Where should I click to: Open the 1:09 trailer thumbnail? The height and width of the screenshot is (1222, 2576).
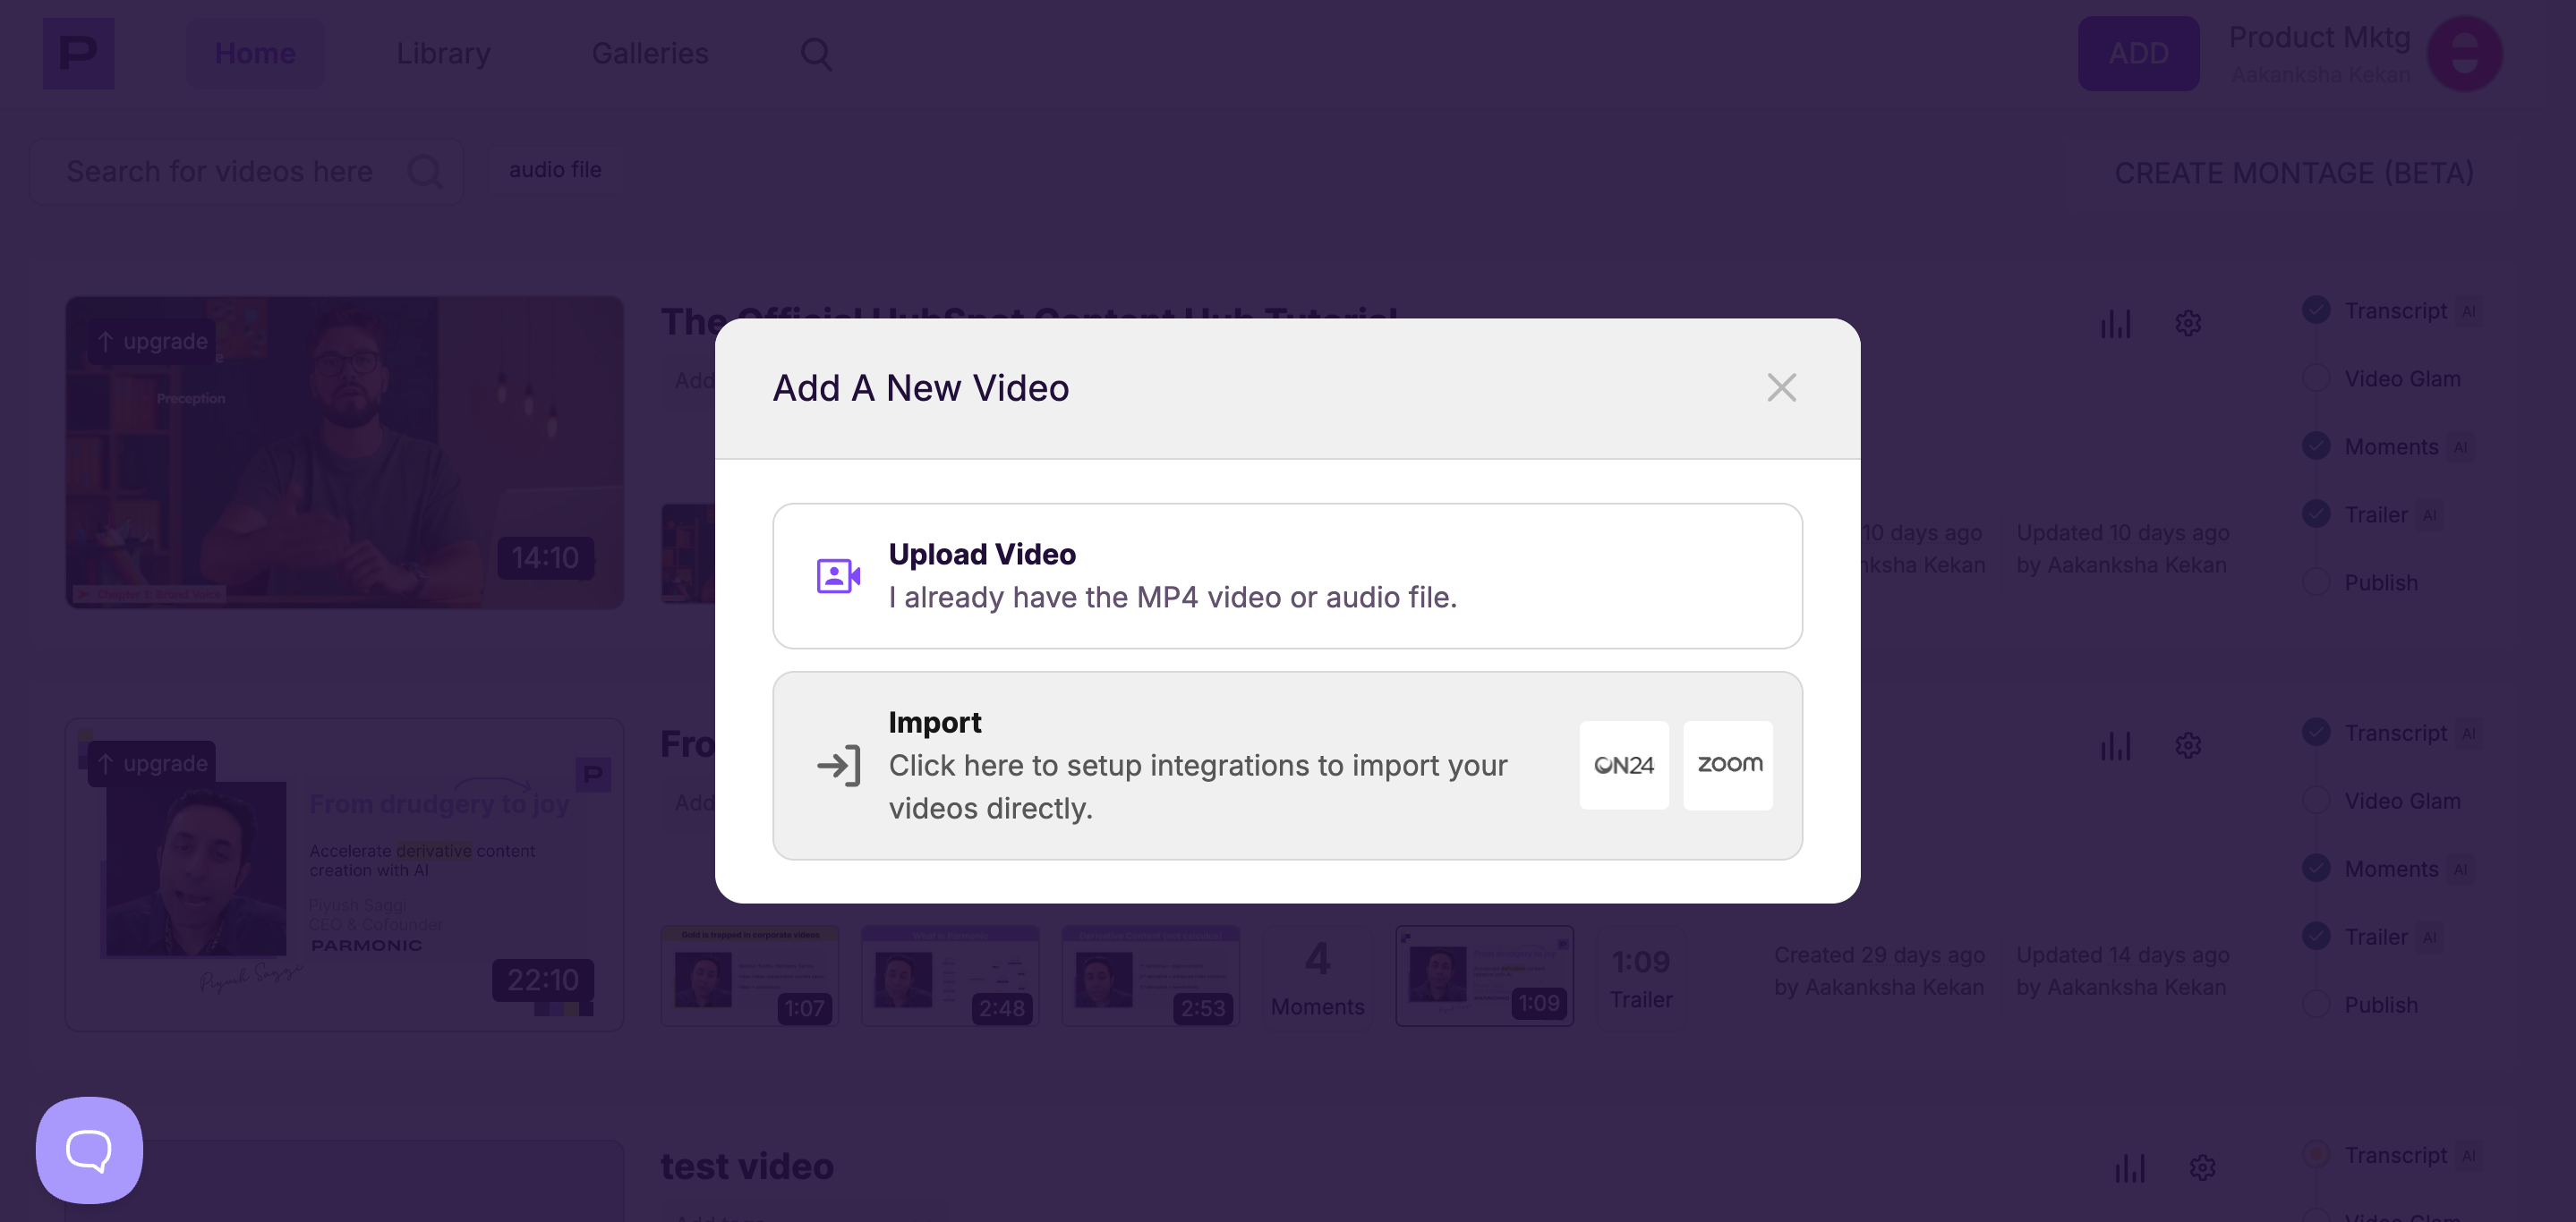click(1484, 975)
